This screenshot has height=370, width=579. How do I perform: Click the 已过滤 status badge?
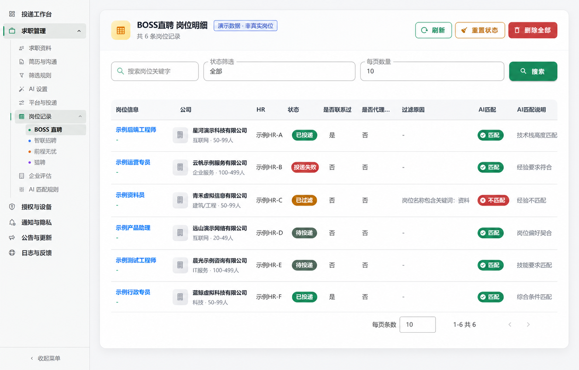pos(304,200)
